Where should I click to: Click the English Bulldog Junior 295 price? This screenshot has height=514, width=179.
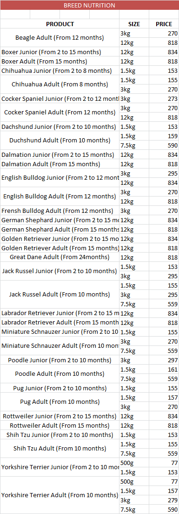click(164, 173)
